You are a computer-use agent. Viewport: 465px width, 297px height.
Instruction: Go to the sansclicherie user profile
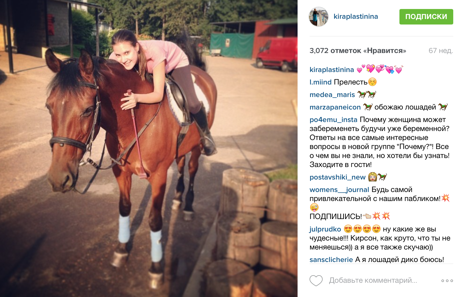point(331,259)
